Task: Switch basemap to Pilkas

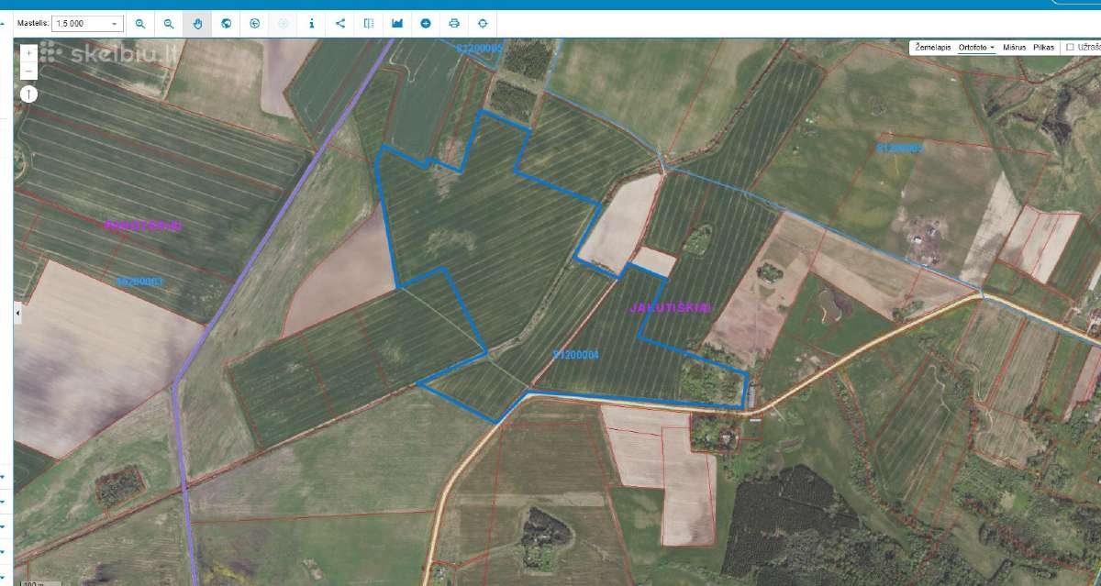Action: pyautogui.click(x=1043, y=47)
